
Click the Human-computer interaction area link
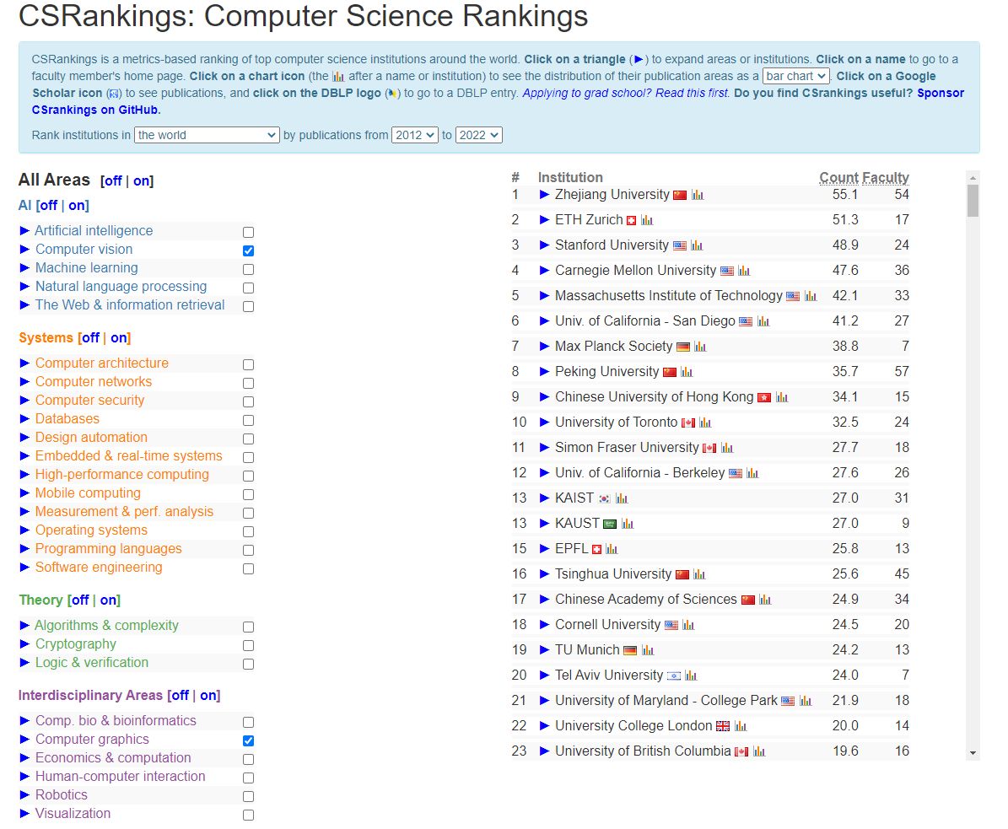121,777
